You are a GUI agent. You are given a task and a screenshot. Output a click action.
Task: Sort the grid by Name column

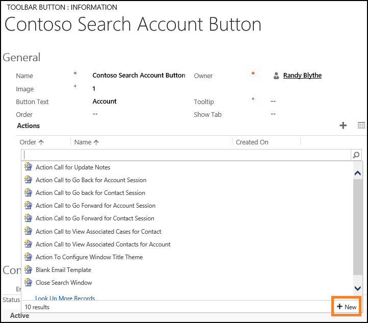pos(86,142)
